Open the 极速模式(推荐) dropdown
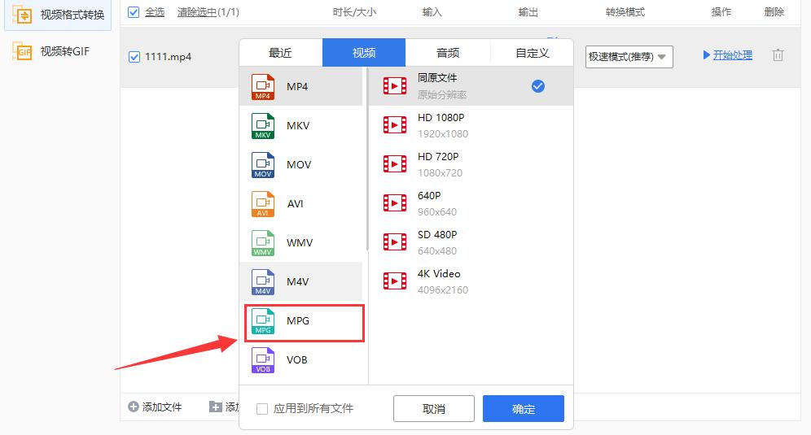The height and width of the screenshot is (435, 811). [629, 57]
